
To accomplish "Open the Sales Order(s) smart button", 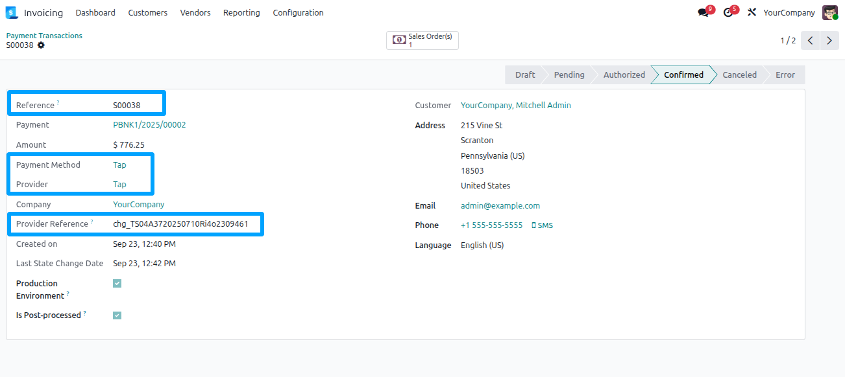I will pyautogui.click(x=422, y=40).
